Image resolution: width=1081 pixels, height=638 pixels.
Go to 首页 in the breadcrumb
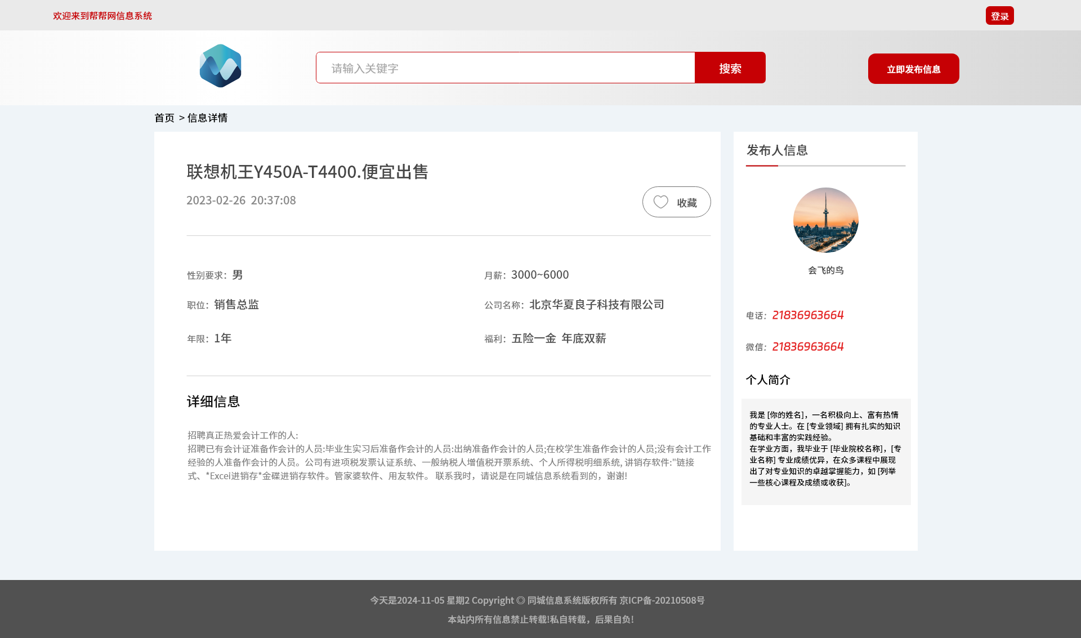[x=164, y=118]
